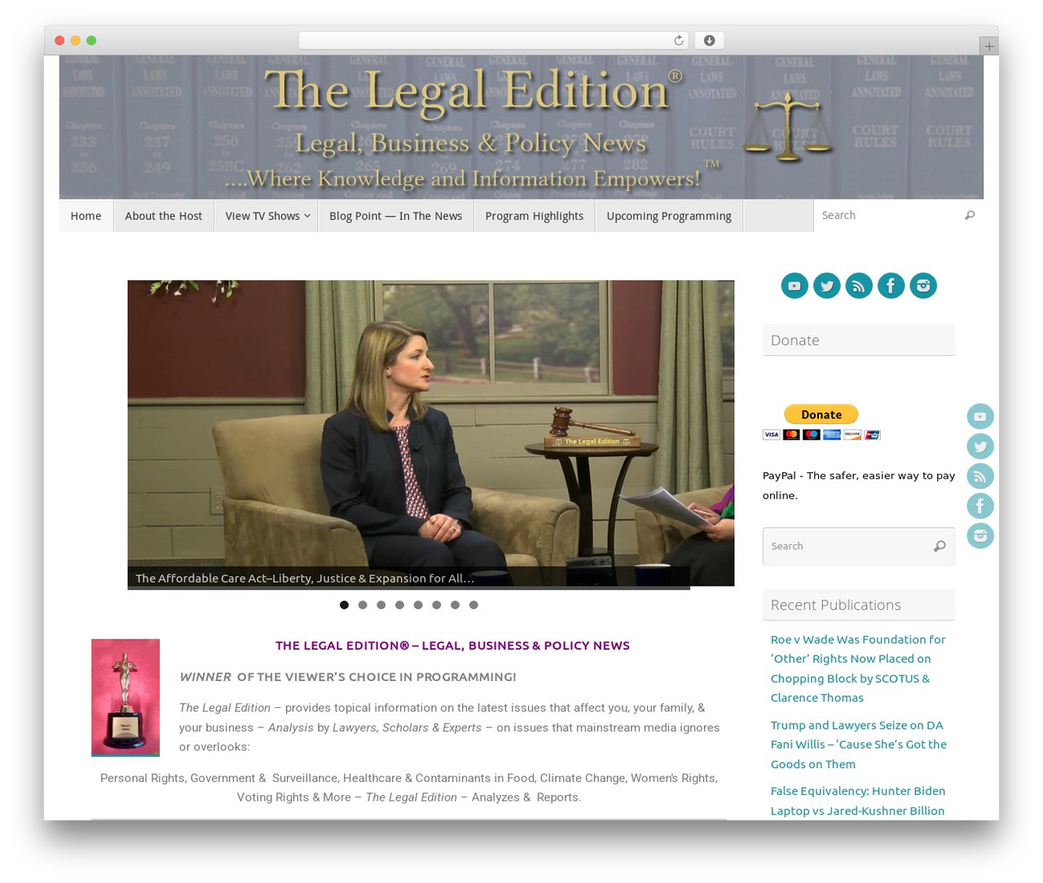Select the first slideshow dot
Viewport: 1043px width, 883px height.
point(344,605)
